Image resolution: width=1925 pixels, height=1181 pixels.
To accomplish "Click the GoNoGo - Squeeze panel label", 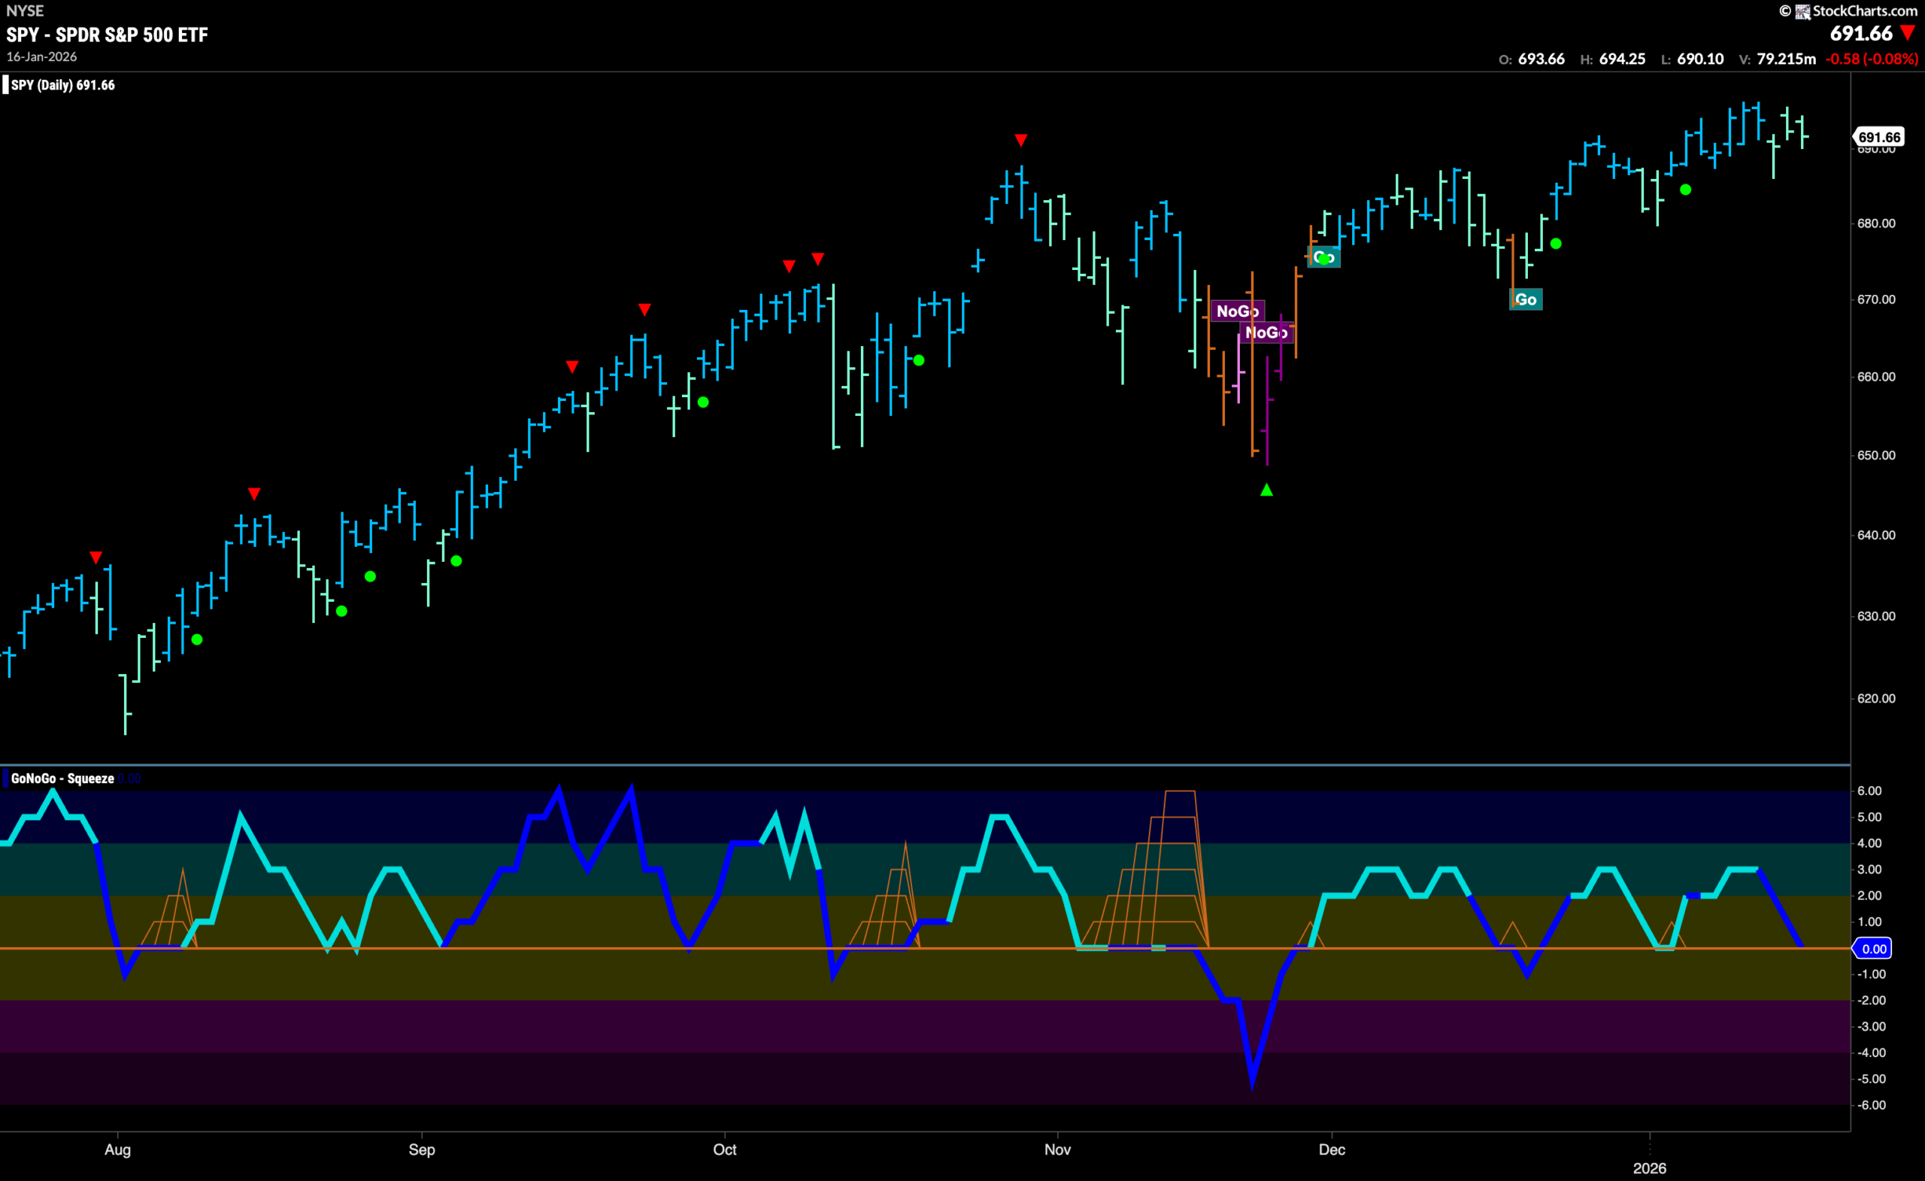I will point(62,779).
